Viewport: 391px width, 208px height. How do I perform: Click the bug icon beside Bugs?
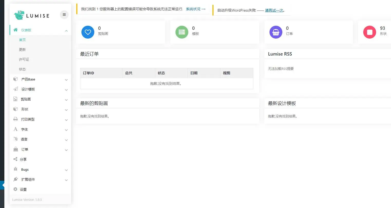click(x=15, y=169)
